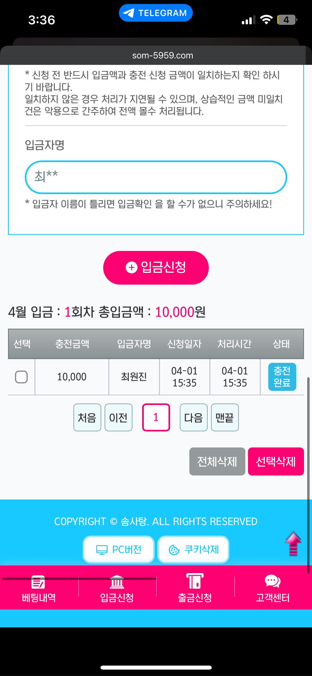Go to first page with 처음
Image resolution: width=312 pixels, height=676 pixels.
click(87, 417)
